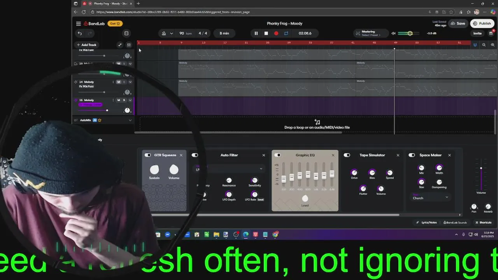498x280 pixels.
Task: Remove the GTR Squeeze effect
Action: point(181,155)
